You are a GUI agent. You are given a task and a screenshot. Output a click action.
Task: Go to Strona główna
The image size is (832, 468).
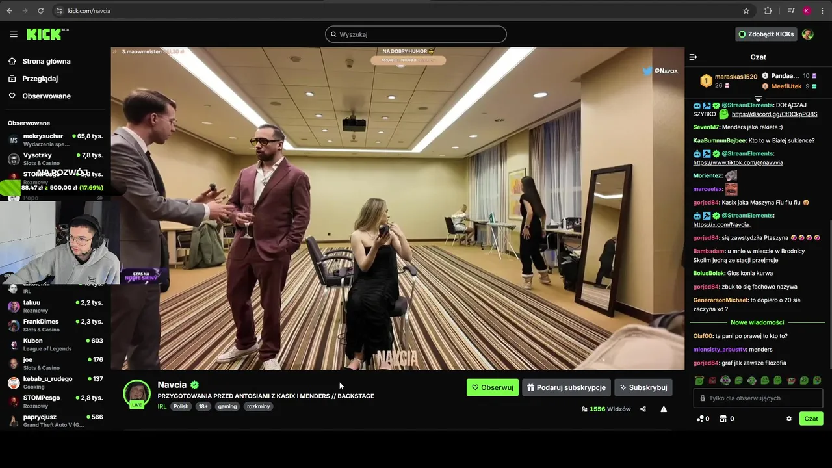(40, 61)
